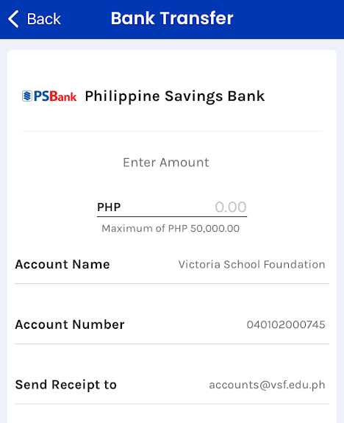344x423 pixels.
Task: Click the Maximum of PHP 50,000.00 note
Action: pyautogui.click(x=171, y=229)
